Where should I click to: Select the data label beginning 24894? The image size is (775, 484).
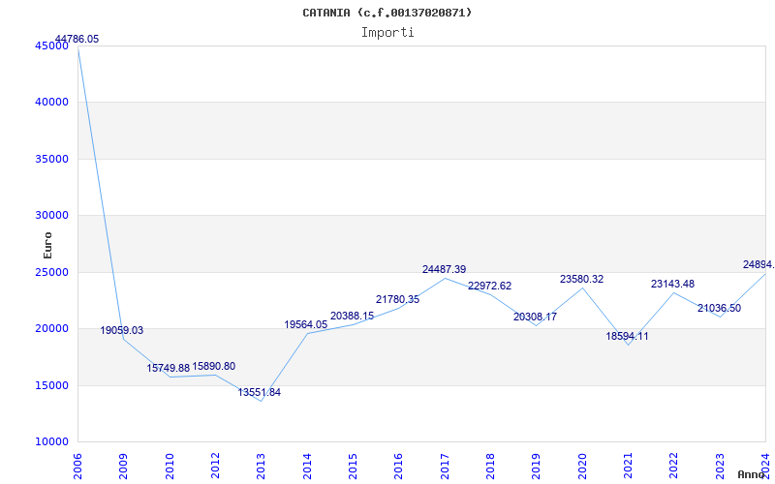point(759,264)
